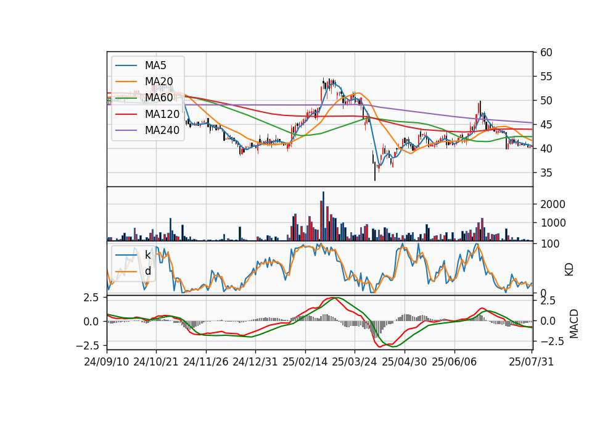This screenshot has width=592, height=426.
Task: Click the price axis value 55
Action: (x=546, y=77)
